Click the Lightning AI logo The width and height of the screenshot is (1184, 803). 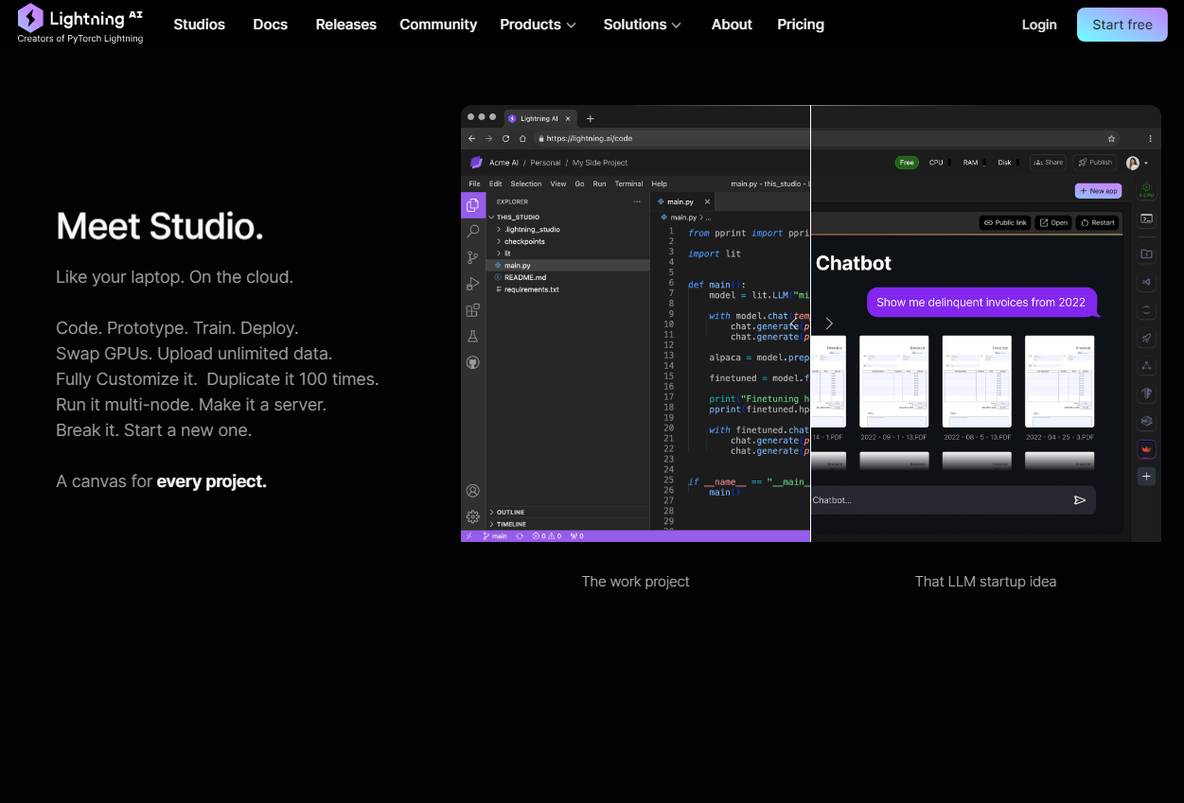[80, 24]
